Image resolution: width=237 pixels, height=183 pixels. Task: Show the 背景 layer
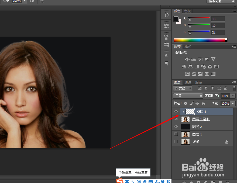click(176, 142)
